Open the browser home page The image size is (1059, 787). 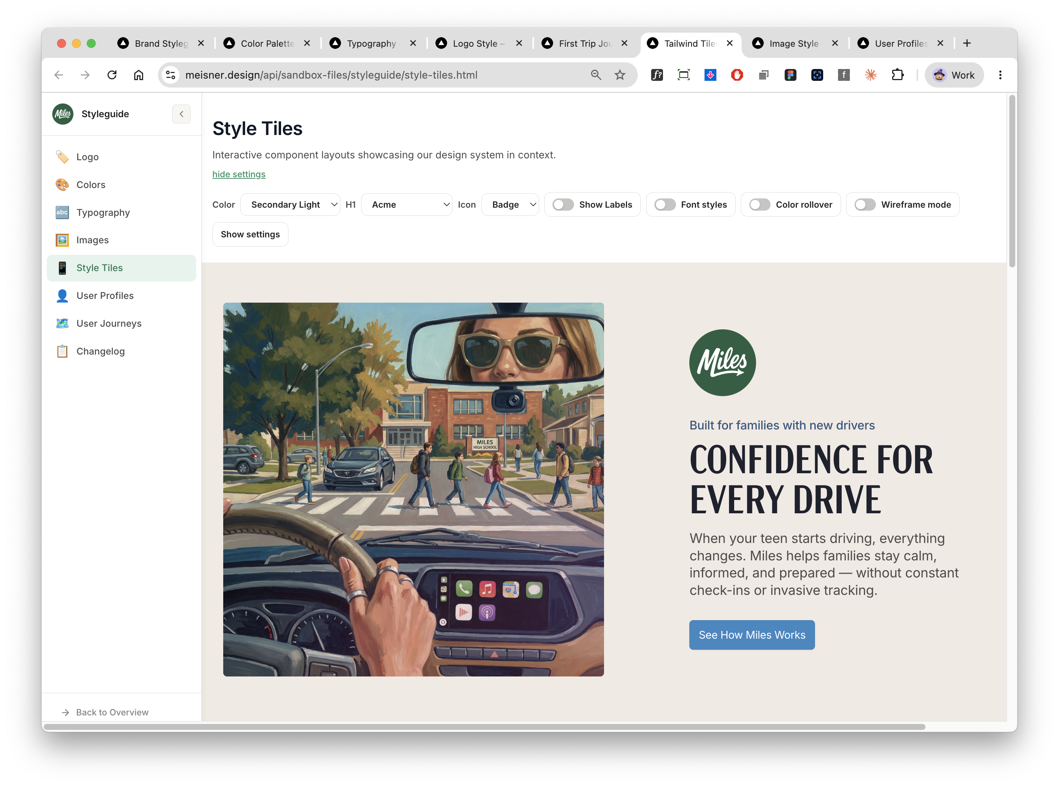pyautogui.click(x=139, y=75)
